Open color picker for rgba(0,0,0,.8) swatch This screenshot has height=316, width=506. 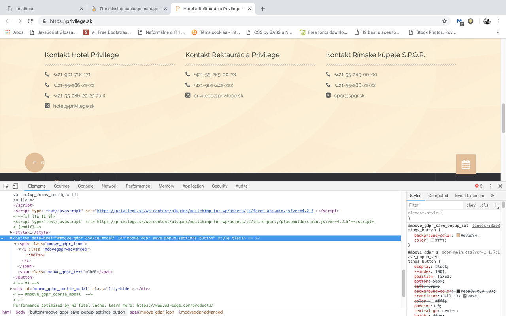pyautogui.click(x=458, y=291)
